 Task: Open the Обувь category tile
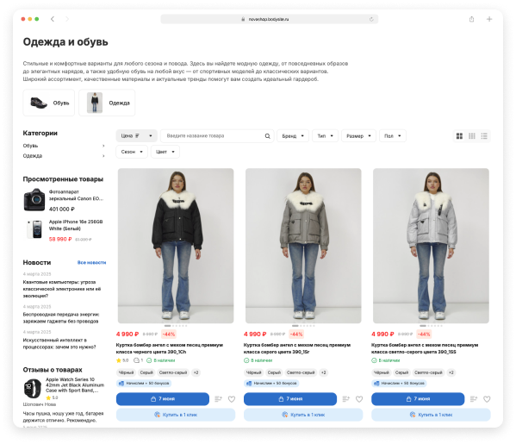pyautogui.click(x=49, y=103)
